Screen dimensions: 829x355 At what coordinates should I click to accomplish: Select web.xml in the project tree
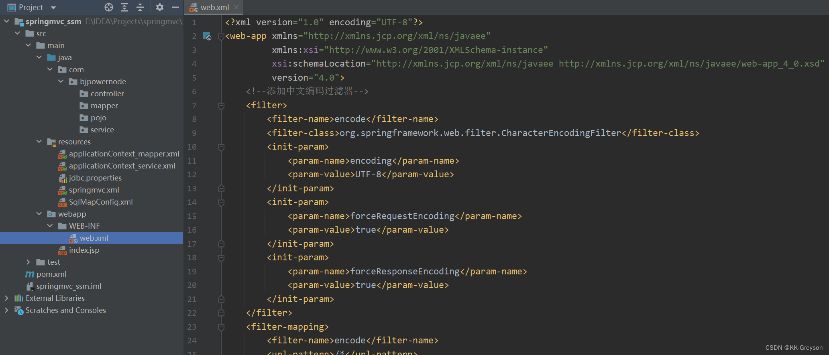[94, 238]
